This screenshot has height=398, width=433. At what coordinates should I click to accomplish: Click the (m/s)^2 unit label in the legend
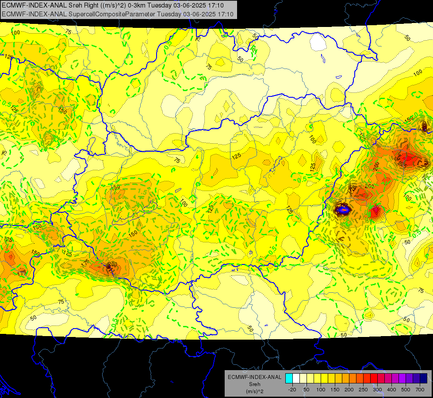point(255,391)
